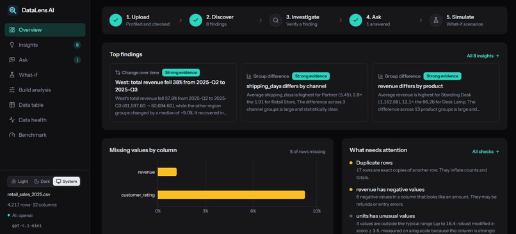Click the customer_rating missing values bar

click(x=231, y=195)
